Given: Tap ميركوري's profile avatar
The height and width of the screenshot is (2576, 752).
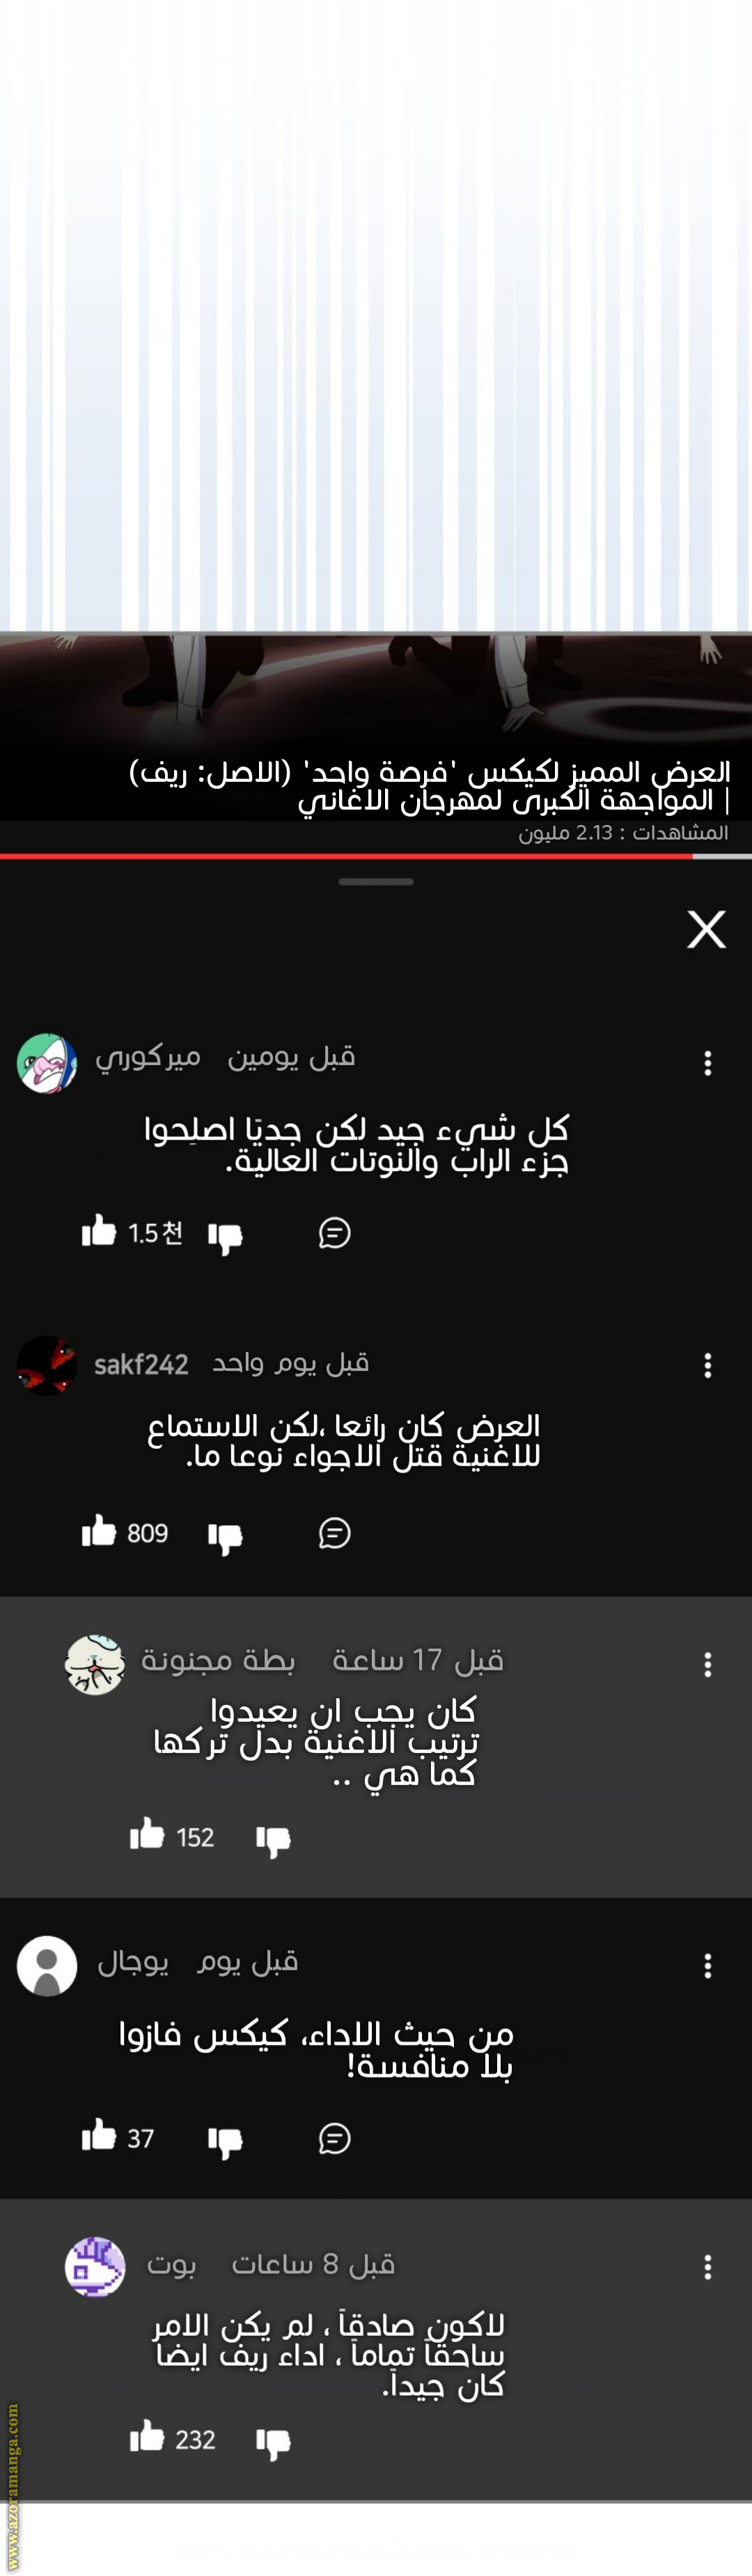Looking at the screenshot, I should [47, 1063].
